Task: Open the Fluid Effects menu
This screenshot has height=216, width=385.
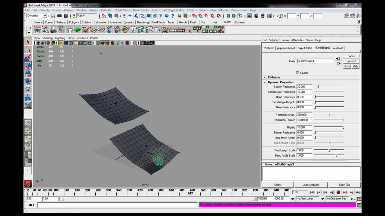Action: click(x=122, y=10)
